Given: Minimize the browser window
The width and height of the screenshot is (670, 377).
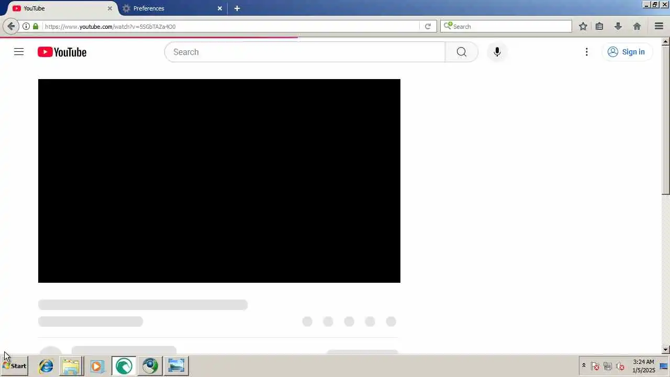Looking at the screenshot, I should (x=646, y=4).
